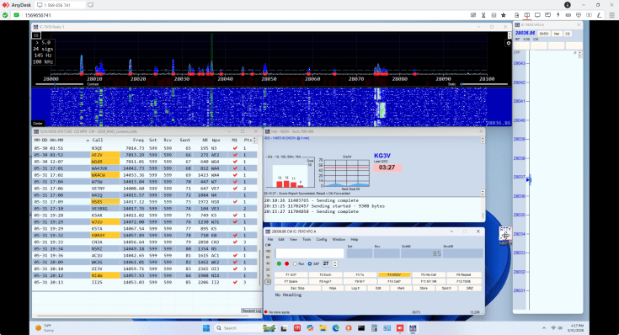Click the Log It button
619x335 pixels.
(x=355, y=289)
